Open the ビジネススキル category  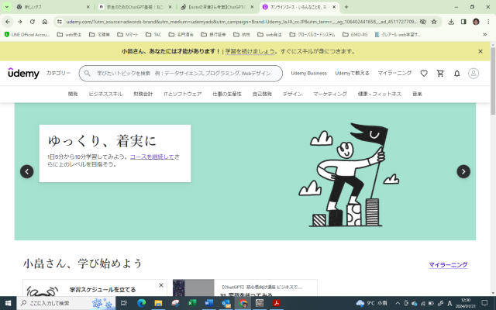(x=105, y=94)
